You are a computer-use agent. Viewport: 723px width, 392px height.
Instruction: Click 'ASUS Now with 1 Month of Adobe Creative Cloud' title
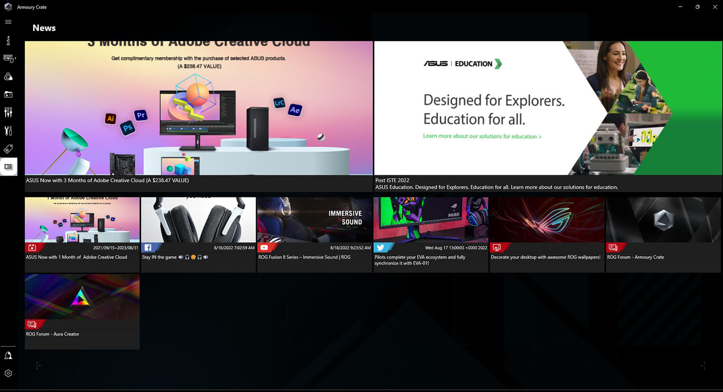(x=76, y=257)
